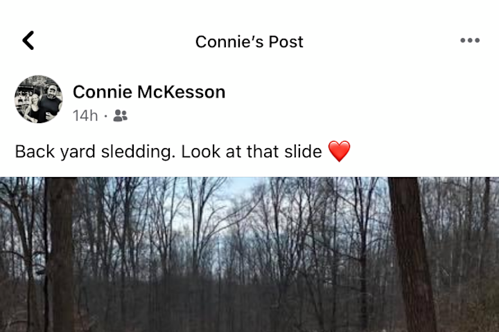Open Connie McKesson's circular profile picture
499x332 pixels.
39,99
